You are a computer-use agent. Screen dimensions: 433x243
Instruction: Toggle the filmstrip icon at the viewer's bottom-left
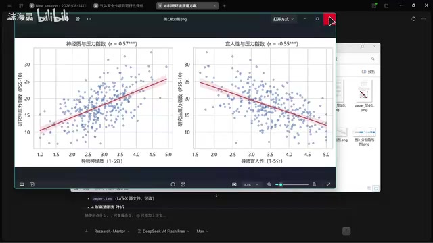coord(22,184)
